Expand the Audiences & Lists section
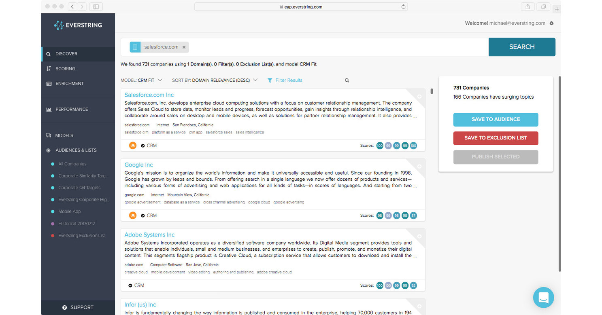 49,150
